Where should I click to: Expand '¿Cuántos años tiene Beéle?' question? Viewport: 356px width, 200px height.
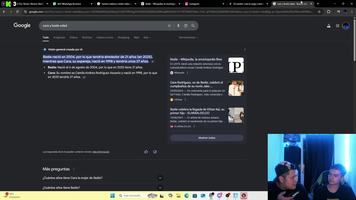tap(102, 188)
